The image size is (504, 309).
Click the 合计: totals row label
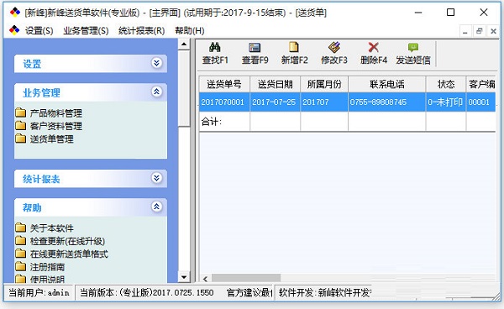[x=212, y=122]
